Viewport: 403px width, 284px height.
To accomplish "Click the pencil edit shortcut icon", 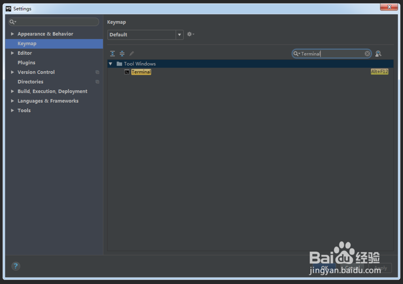I will coord(132,54).
